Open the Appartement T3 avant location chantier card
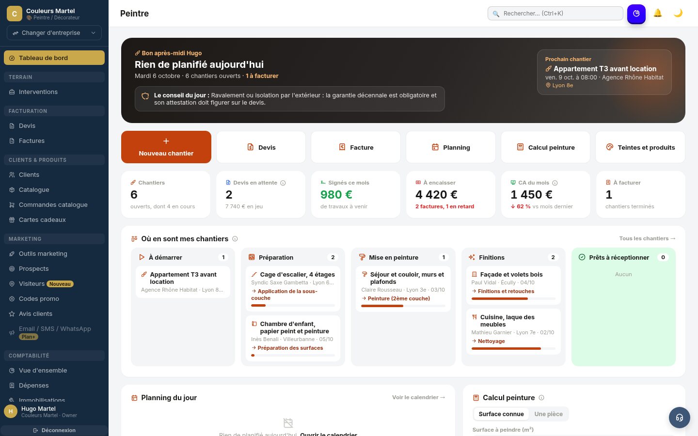This screenshot has width=698, height=436. [183, 282]
